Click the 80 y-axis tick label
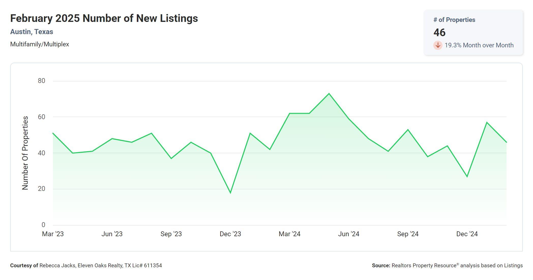The width and height of the screenshot is (533, 280). (41, 81)
